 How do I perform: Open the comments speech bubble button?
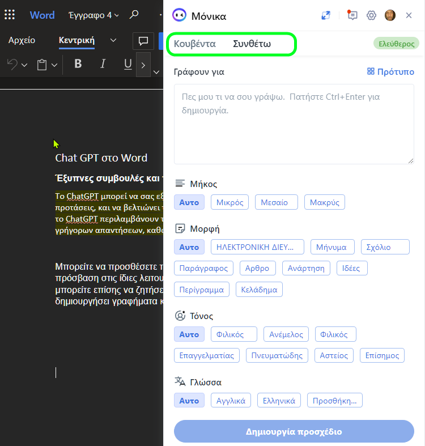tap(143, 41)
